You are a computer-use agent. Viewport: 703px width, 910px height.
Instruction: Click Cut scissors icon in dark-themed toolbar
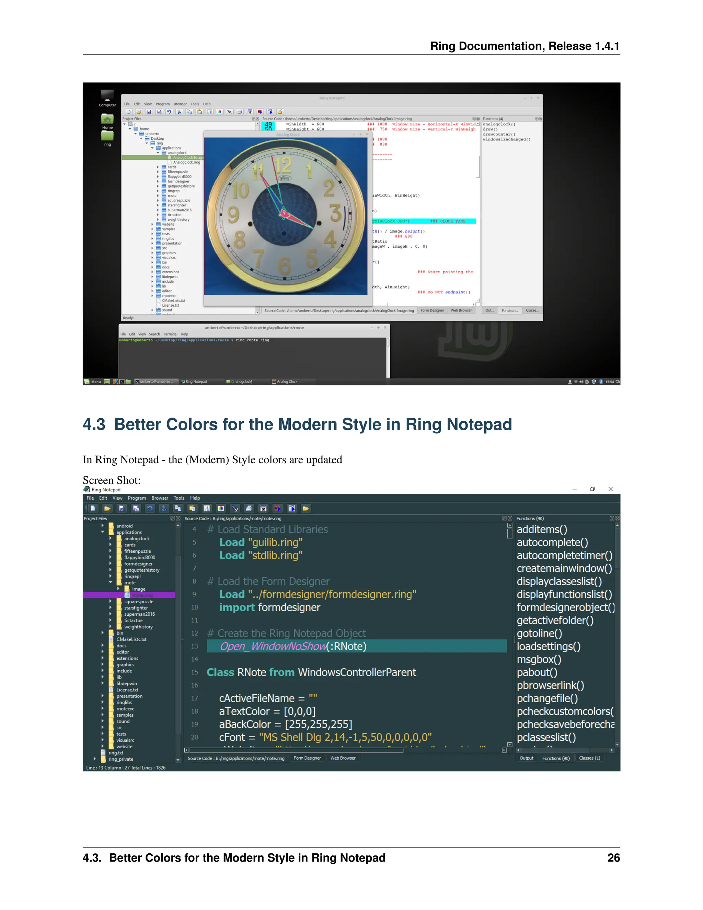click(164, 508)
